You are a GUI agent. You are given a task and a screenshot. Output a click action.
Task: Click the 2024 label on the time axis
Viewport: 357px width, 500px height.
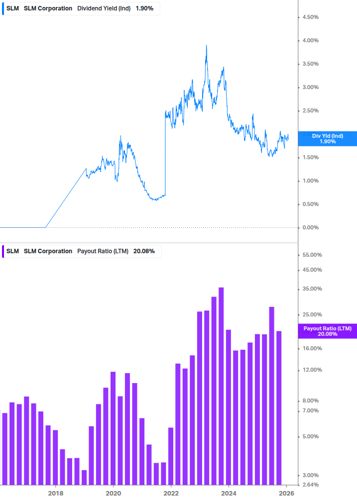[x=229, y=494]
